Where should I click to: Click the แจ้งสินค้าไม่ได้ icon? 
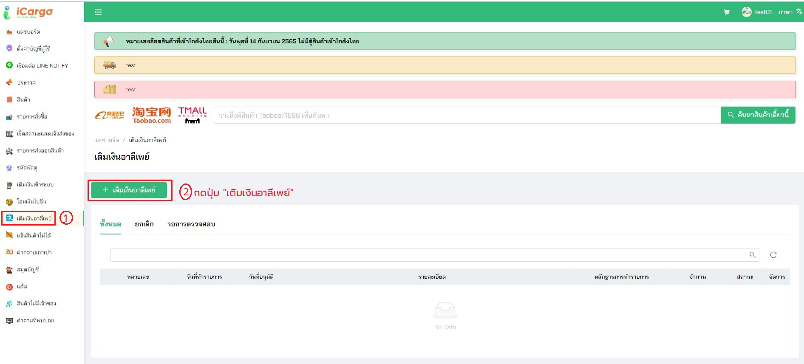(x=9, y=235)
